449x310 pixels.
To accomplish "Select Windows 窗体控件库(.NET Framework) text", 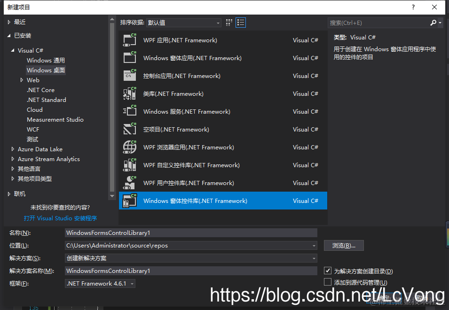I will tap(195, 201).
